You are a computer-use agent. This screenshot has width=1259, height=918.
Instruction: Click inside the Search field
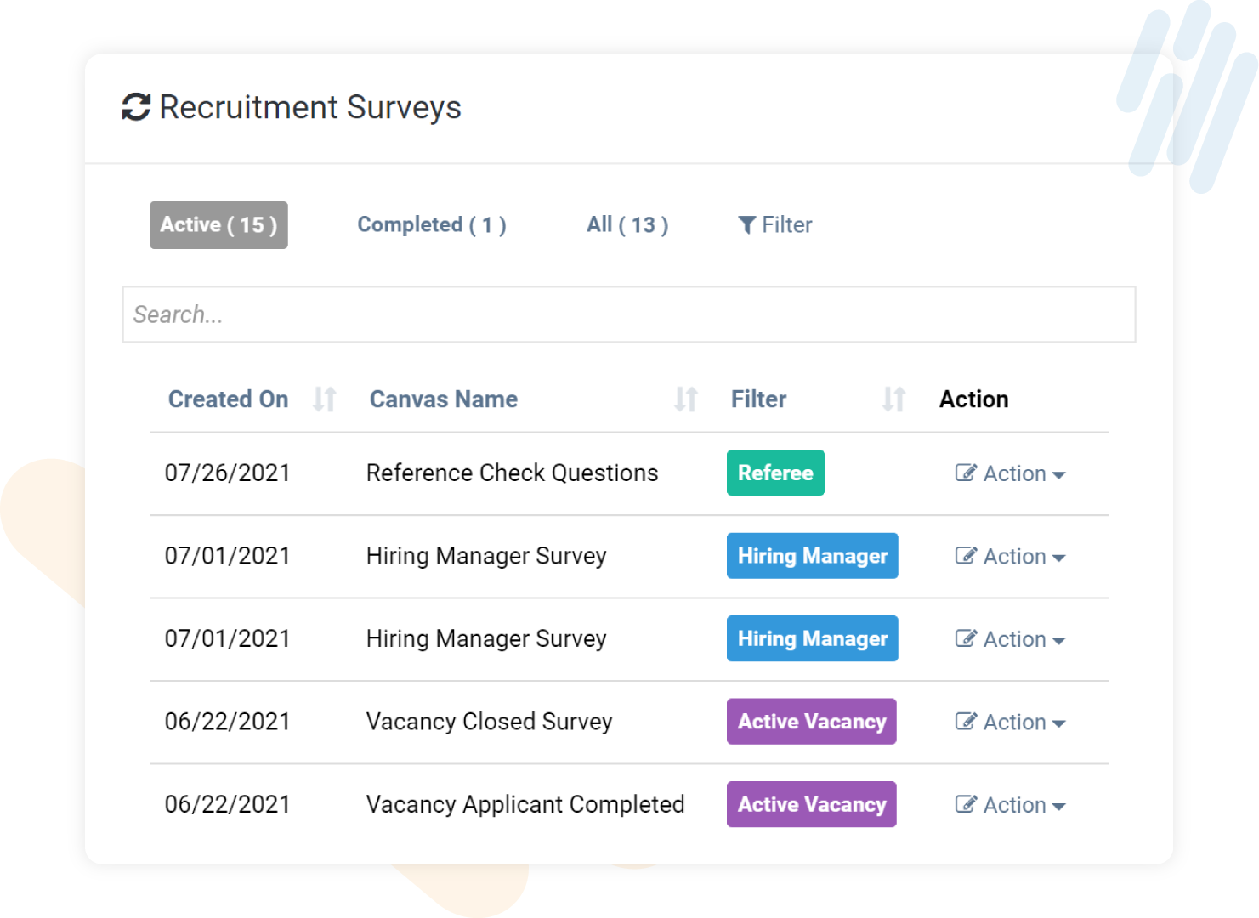click(x=628, y=314)
